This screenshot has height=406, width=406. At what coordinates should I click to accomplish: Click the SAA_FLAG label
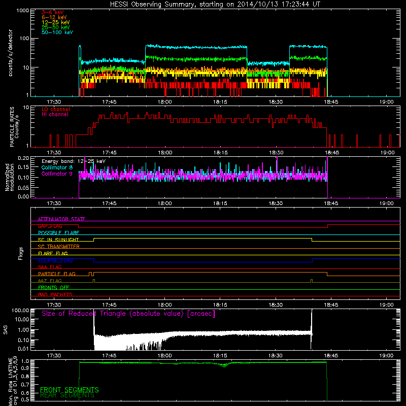(50, 267)
